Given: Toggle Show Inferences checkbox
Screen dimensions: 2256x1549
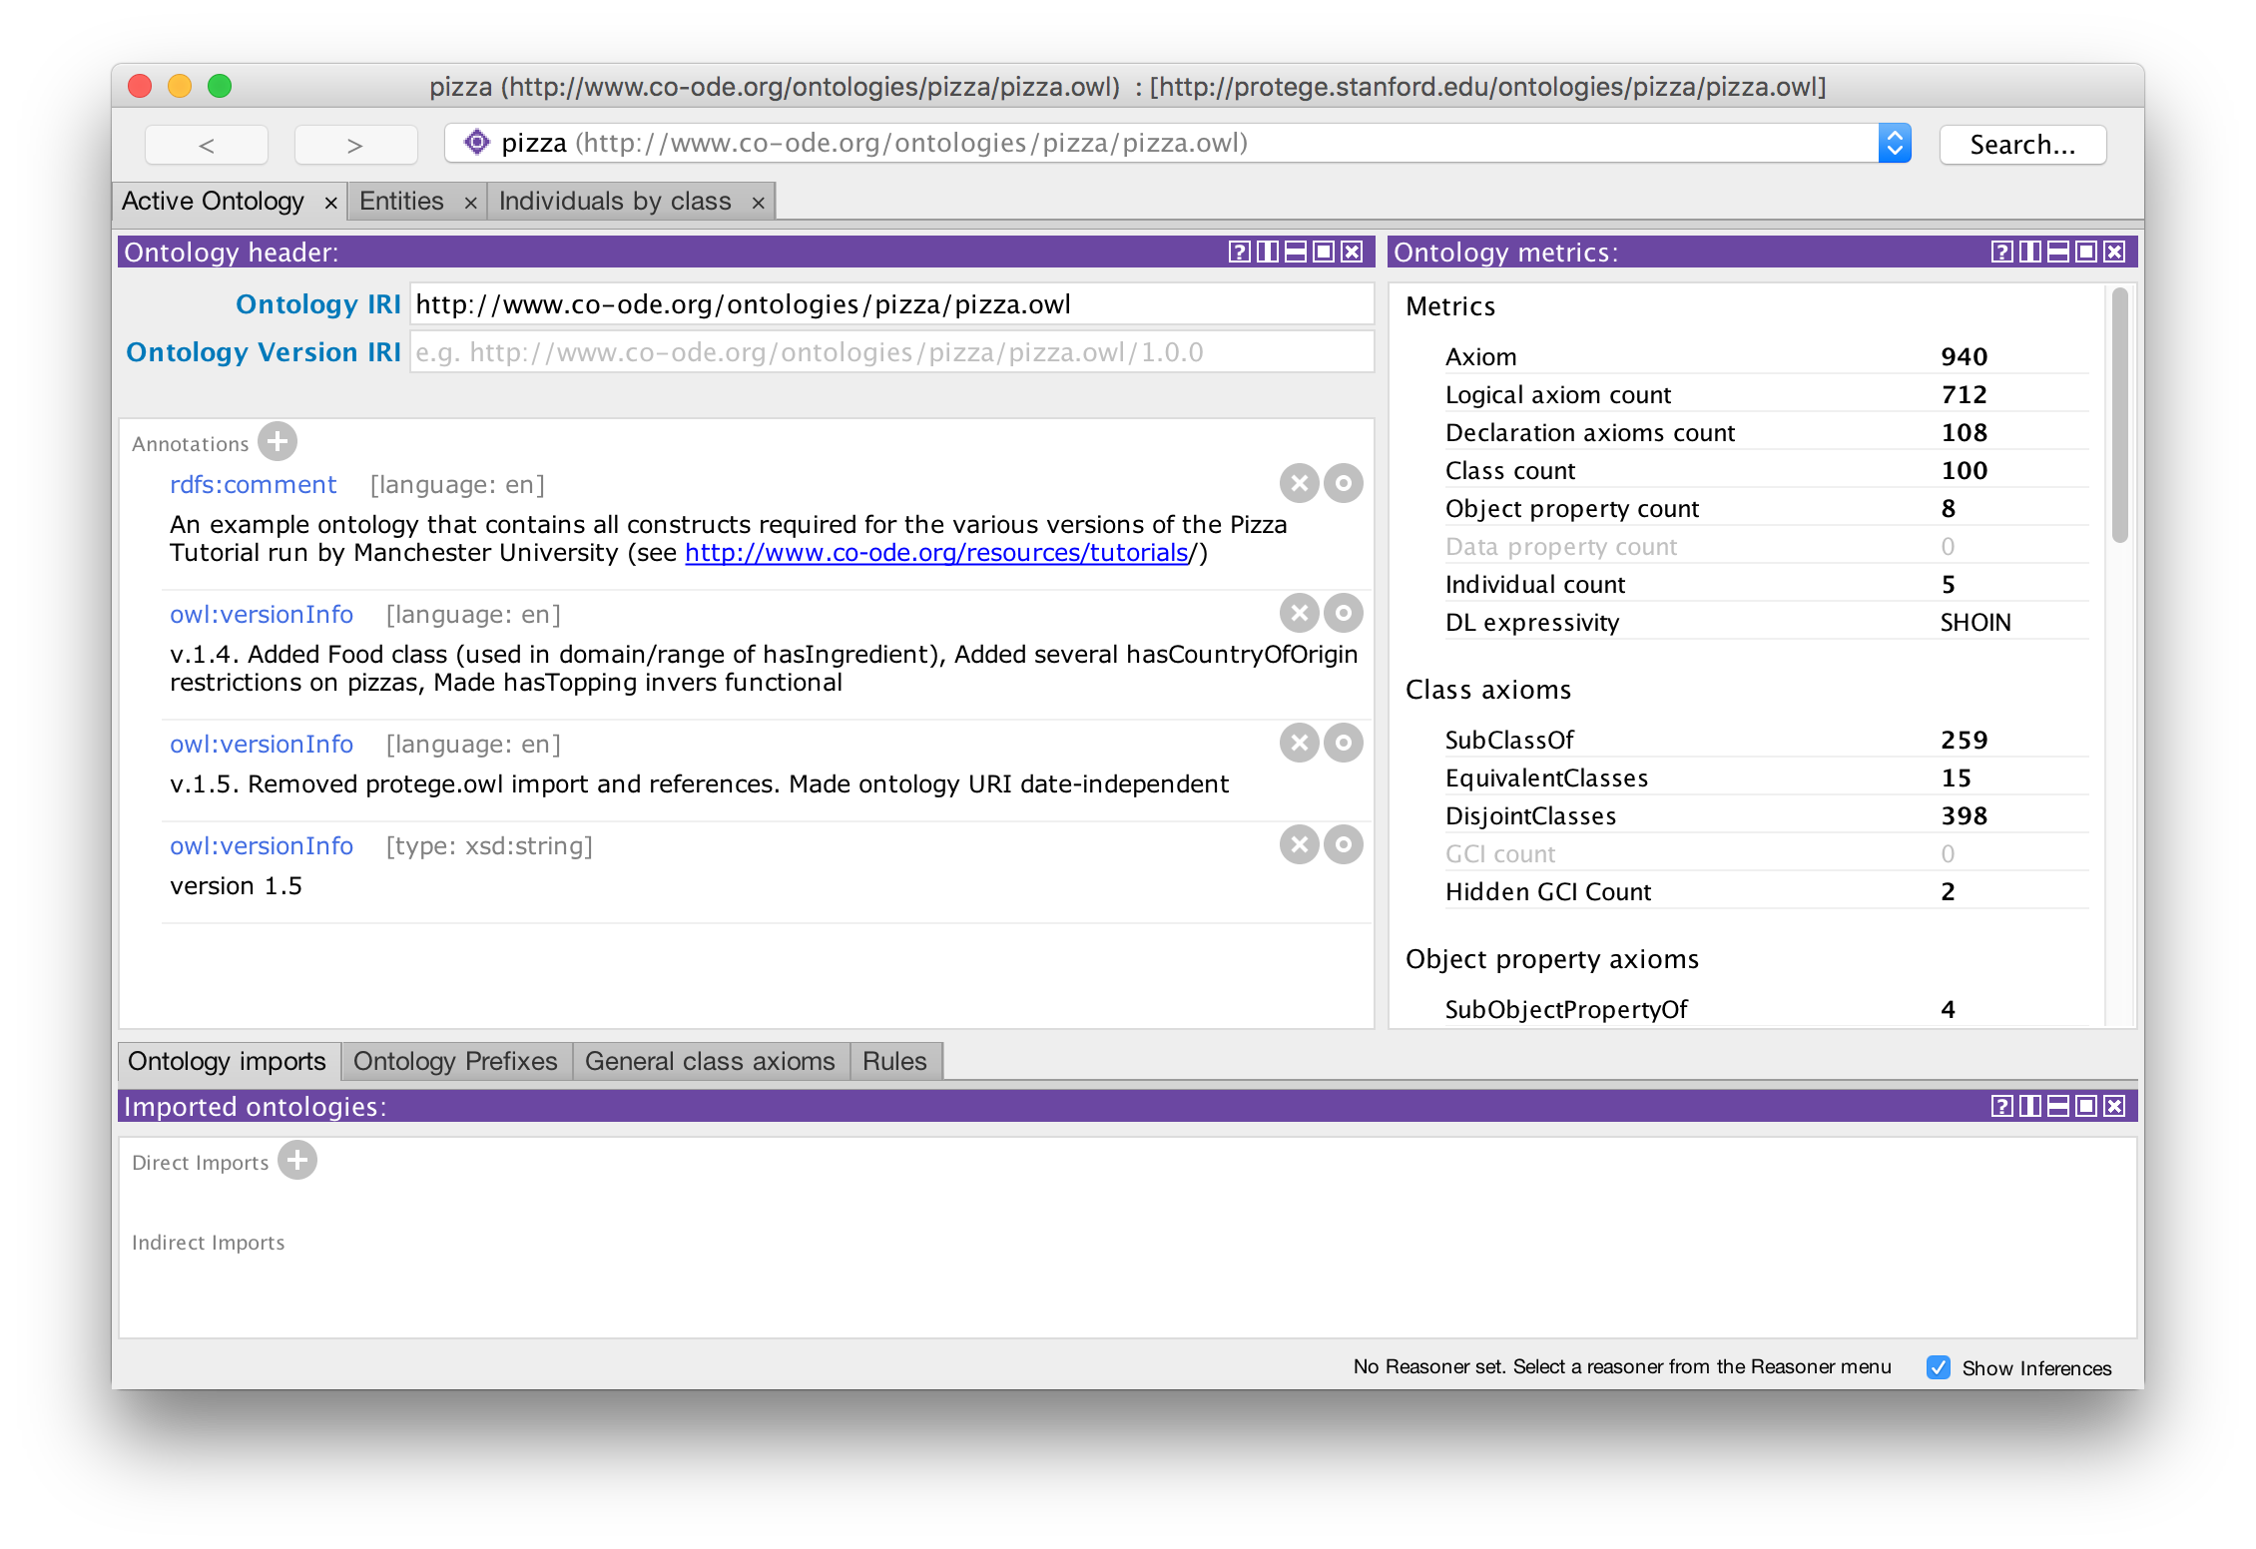Looking at the screenshot, I should [x=1939, y=1367].
